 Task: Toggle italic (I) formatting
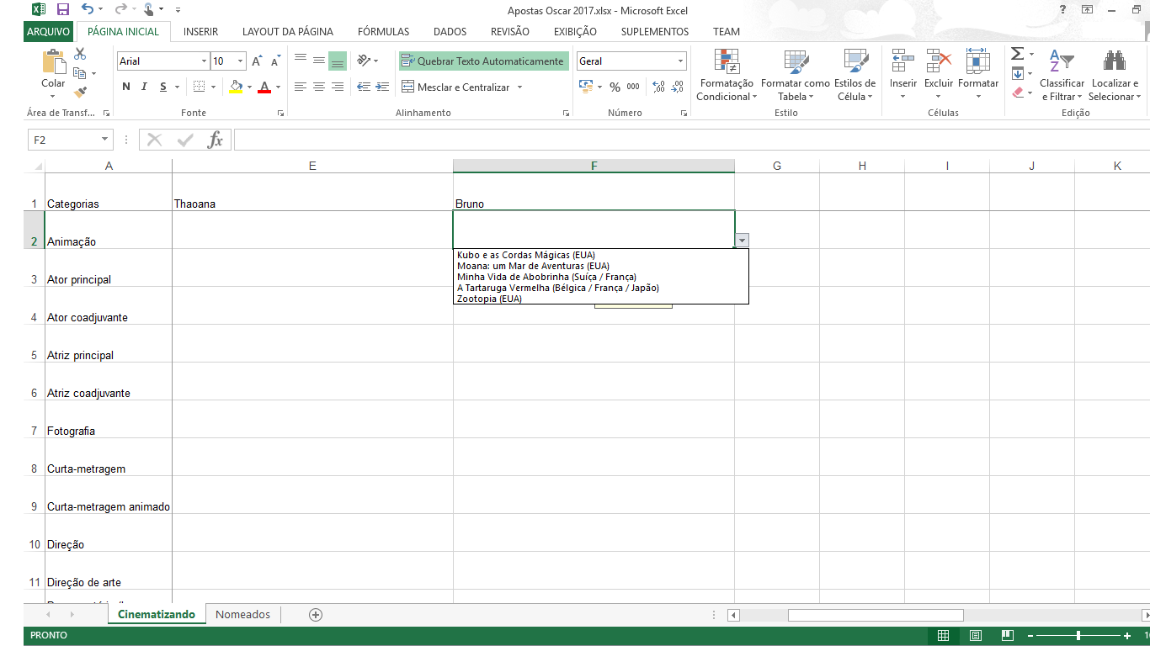click(x=144, y=87)
